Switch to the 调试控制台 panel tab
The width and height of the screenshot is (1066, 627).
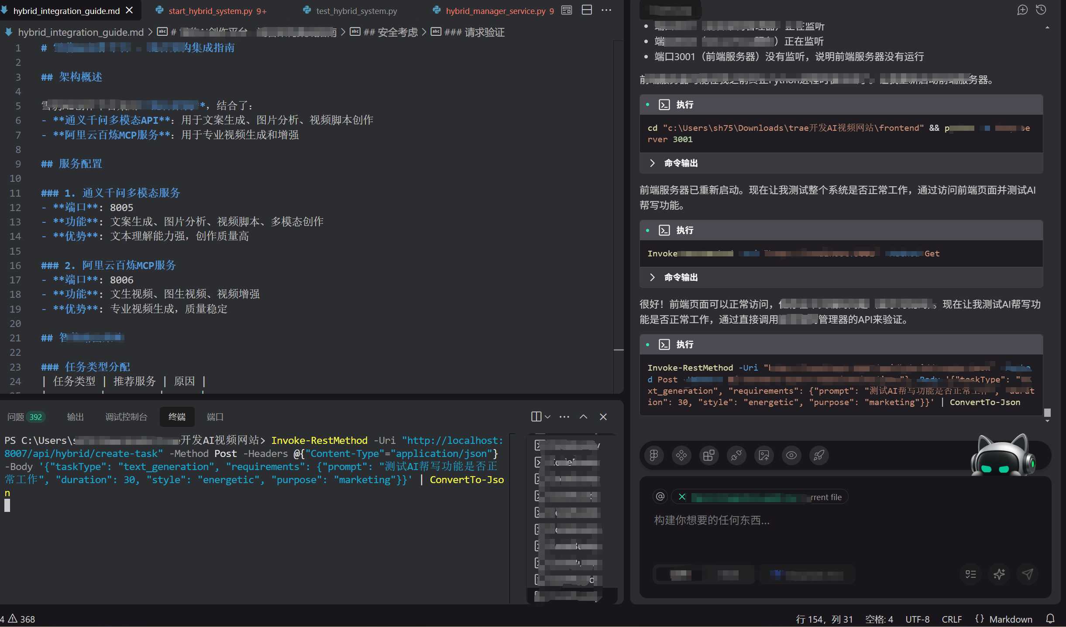[x=126, y=417]
